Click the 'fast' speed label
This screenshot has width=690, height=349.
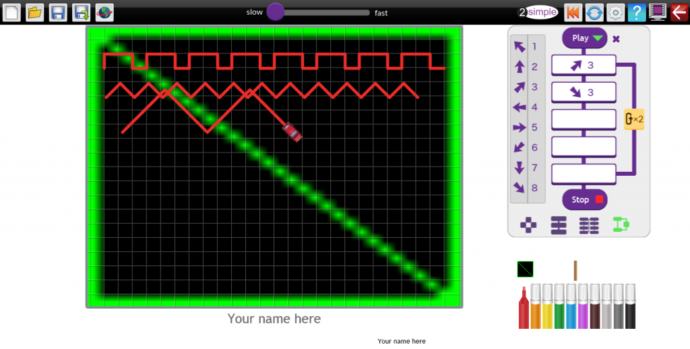point(381,13)
